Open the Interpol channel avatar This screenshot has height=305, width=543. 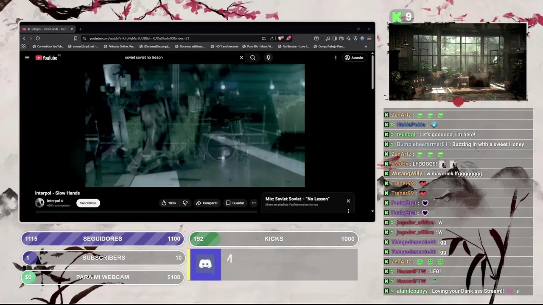pos(39,203)
